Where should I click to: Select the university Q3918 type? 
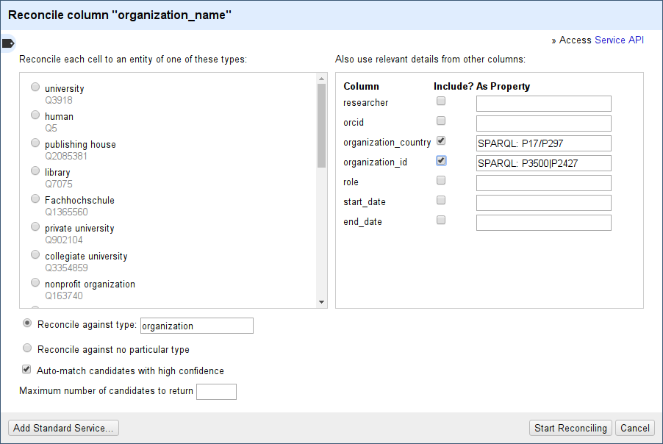[x=35, y=87]
